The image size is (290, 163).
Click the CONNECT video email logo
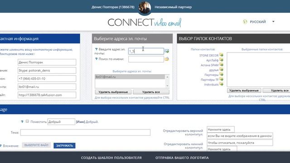[145, 22]
